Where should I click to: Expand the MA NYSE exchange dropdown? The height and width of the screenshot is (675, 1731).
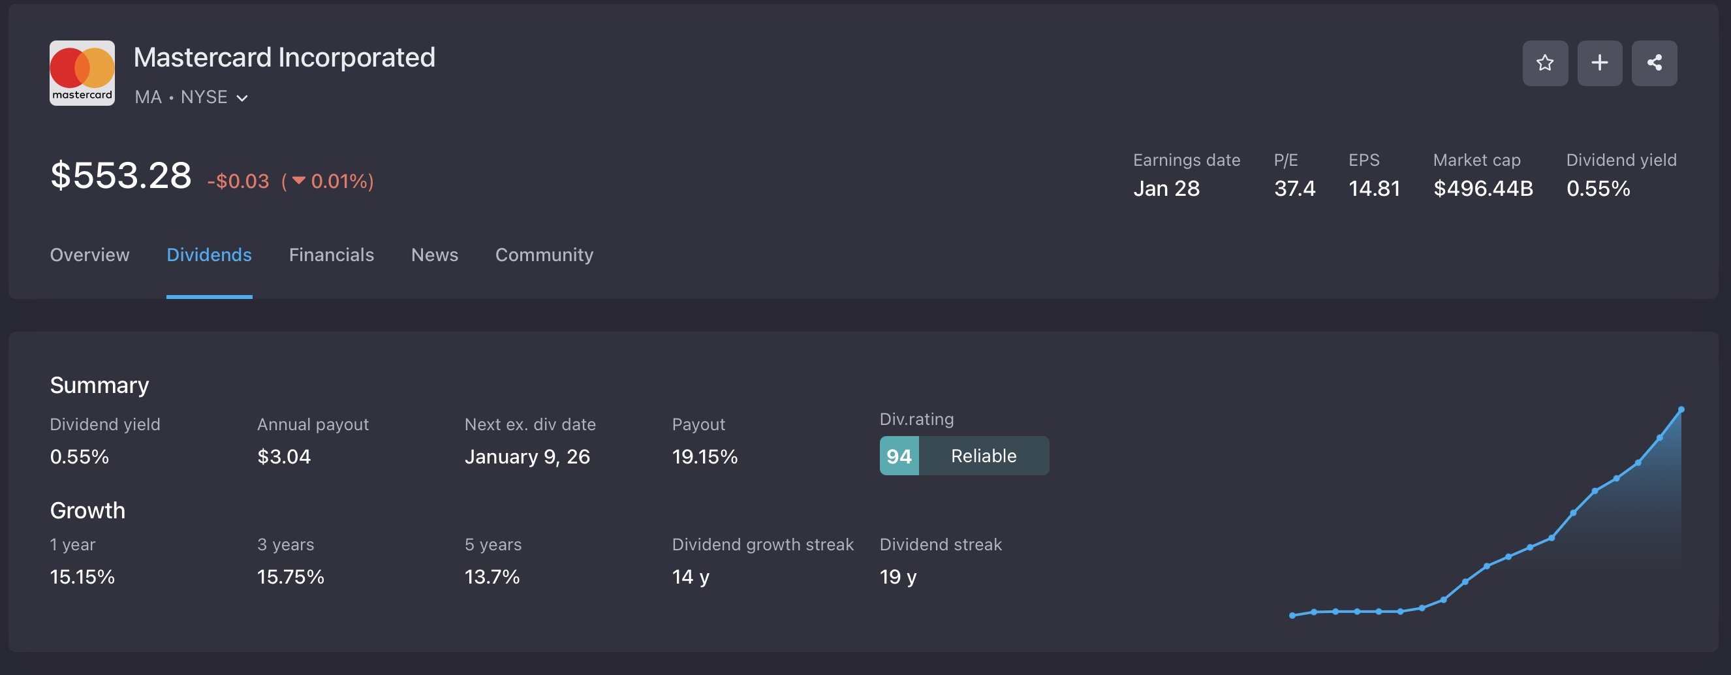[243, 98]
